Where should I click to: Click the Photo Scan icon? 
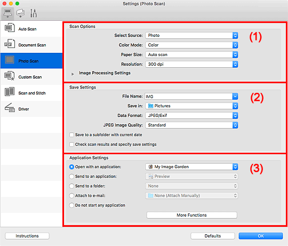coord(10,60)
